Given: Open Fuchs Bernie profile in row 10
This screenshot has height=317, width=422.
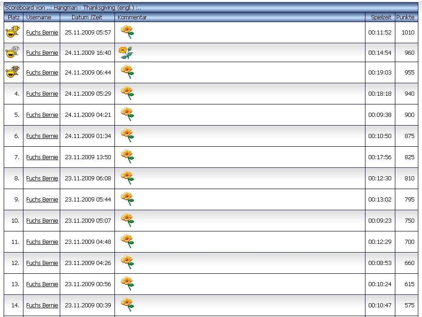Looking at the screenshot, I should (x=42, y=220).
